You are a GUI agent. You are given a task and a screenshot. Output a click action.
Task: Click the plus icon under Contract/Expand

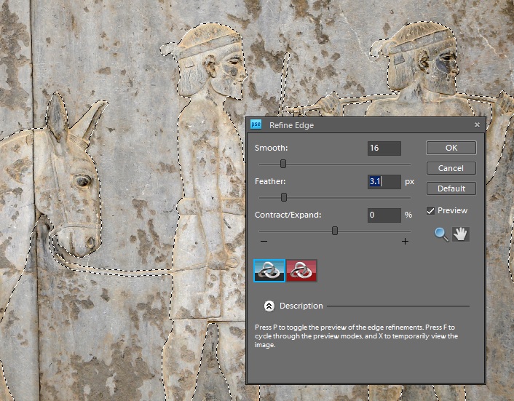pyautogui.click(x=406, y=242)
